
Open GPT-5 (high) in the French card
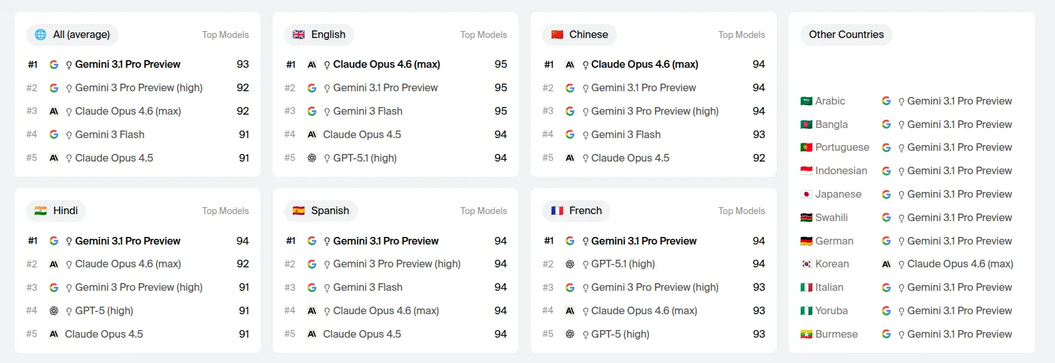(620, 334)
